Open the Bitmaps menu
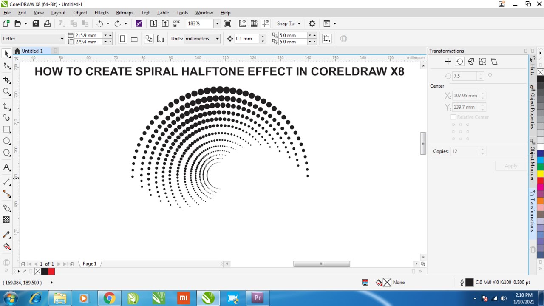The height and width of the screenshot is (306, 544). 125,13
